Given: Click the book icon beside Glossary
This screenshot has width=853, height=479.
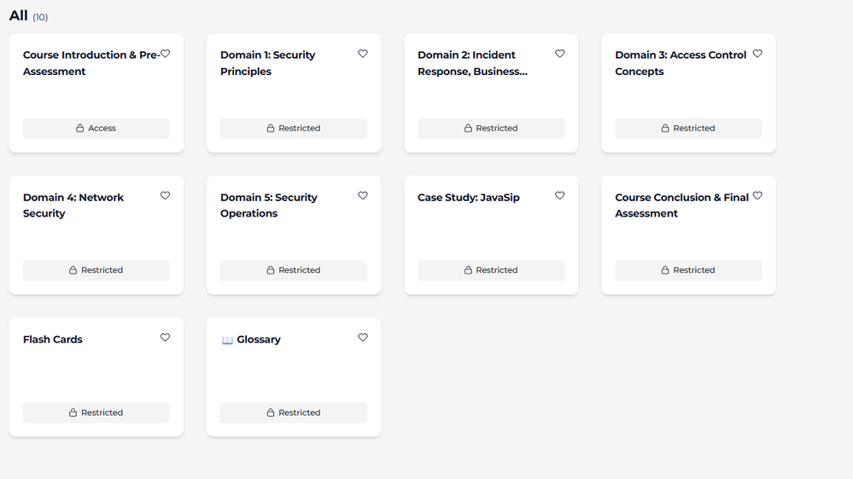Looking at the screenshot, I should [227, 340].
